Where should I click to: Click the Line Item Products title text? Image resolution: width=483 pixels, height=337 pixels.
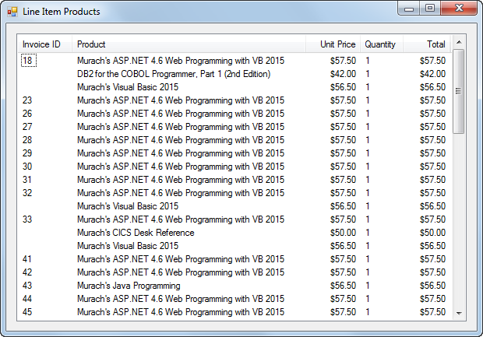pos(62,12)
